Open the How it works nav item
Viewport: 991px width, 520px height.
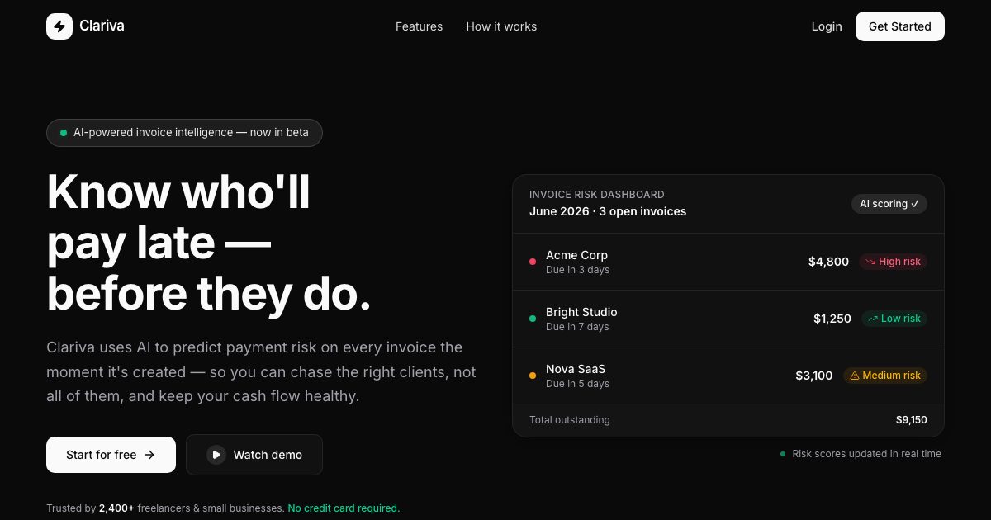[501, 26]
